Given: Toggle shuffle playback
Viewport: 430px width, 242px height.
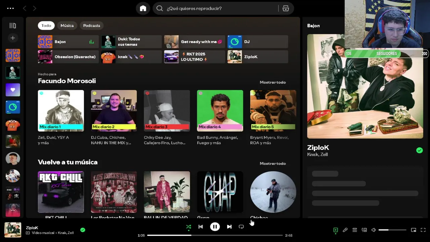Looking at the screenshot, I should pyautogui.click(x=188, y=227).
